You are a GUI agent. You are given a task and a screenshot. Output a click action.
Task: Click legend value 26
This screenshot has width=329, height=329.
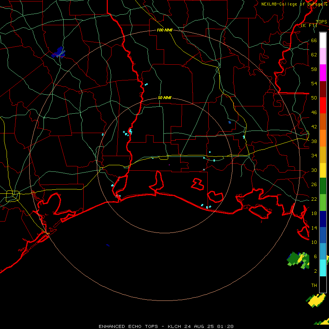coord(314,185)
